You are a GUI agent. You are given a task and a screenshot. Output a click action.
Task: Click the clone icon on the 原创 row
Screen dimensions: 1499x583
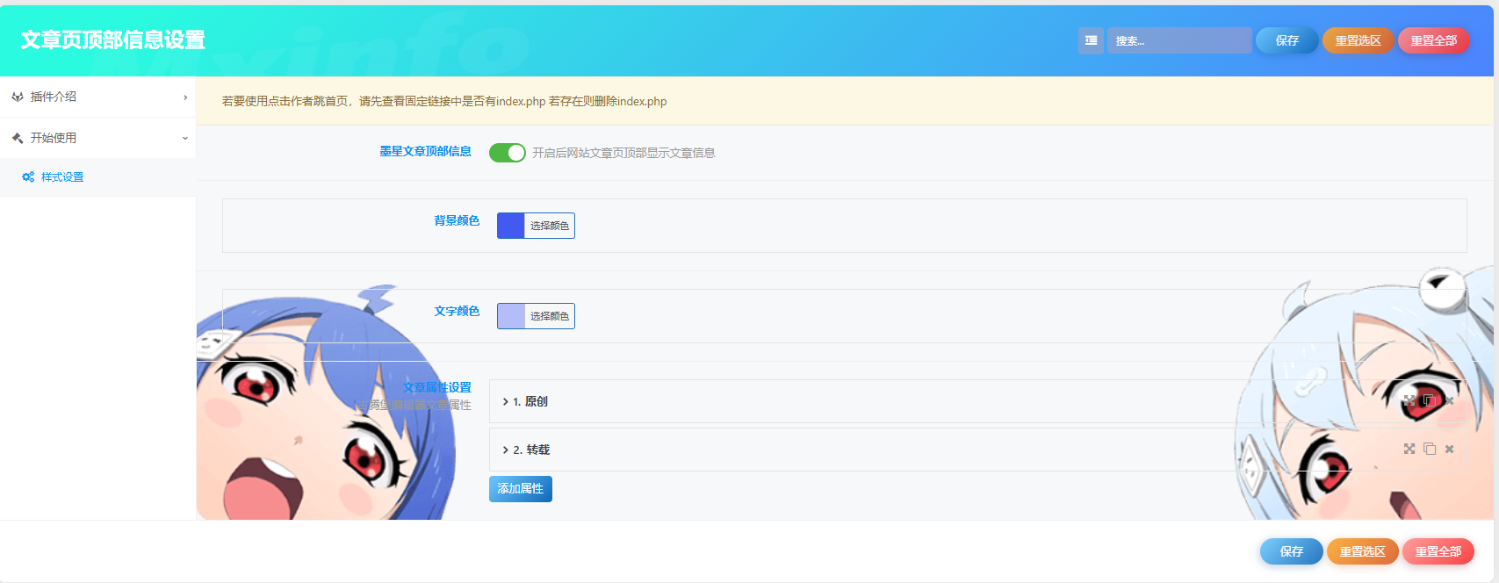tap(1430, 400)
